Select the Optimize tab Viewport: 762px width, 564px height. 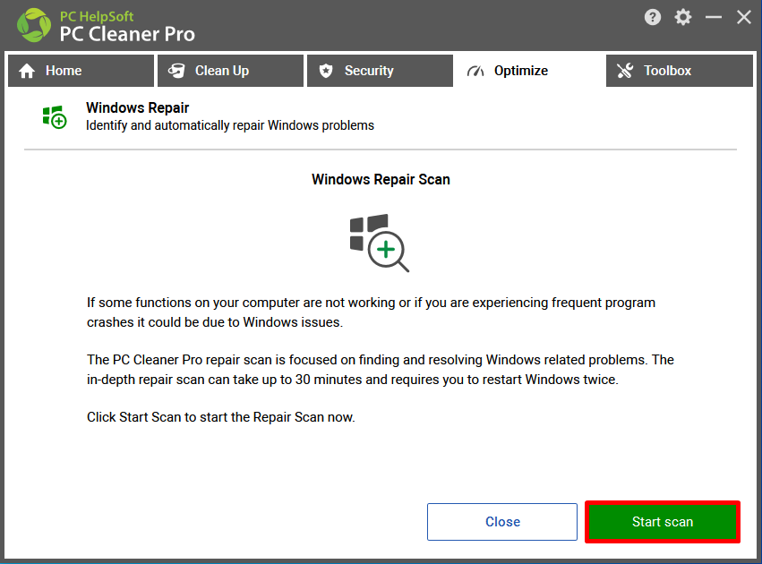coord(530,71)
